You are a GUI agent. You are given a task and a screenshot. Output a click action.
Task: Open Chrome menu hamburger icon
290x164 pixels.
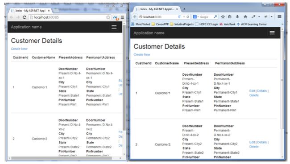[122, 17]
